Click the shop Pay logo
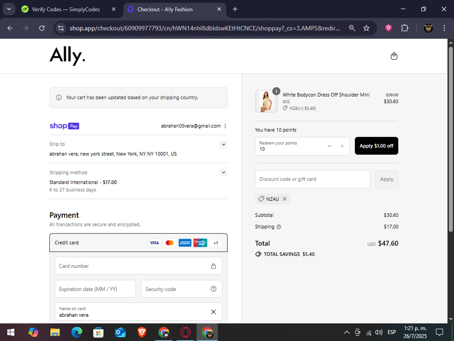454x341 pixels. [64, 126]
